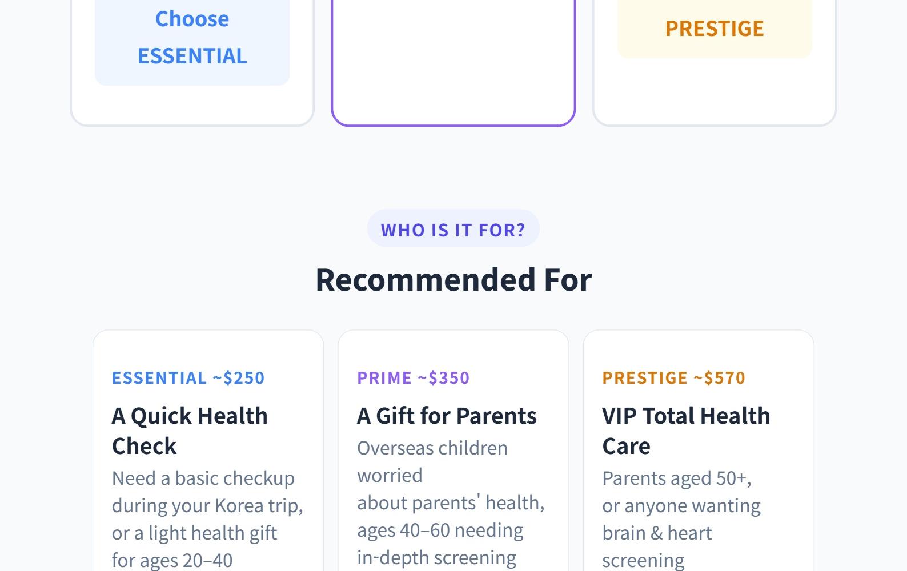
Task: Click the brain & heart text line
Action: coord(657,533)
